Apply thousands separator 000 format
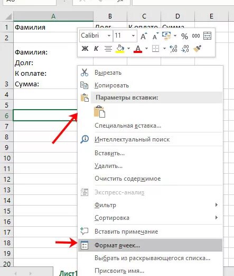The image size is (234, 276). pos(196,36)
